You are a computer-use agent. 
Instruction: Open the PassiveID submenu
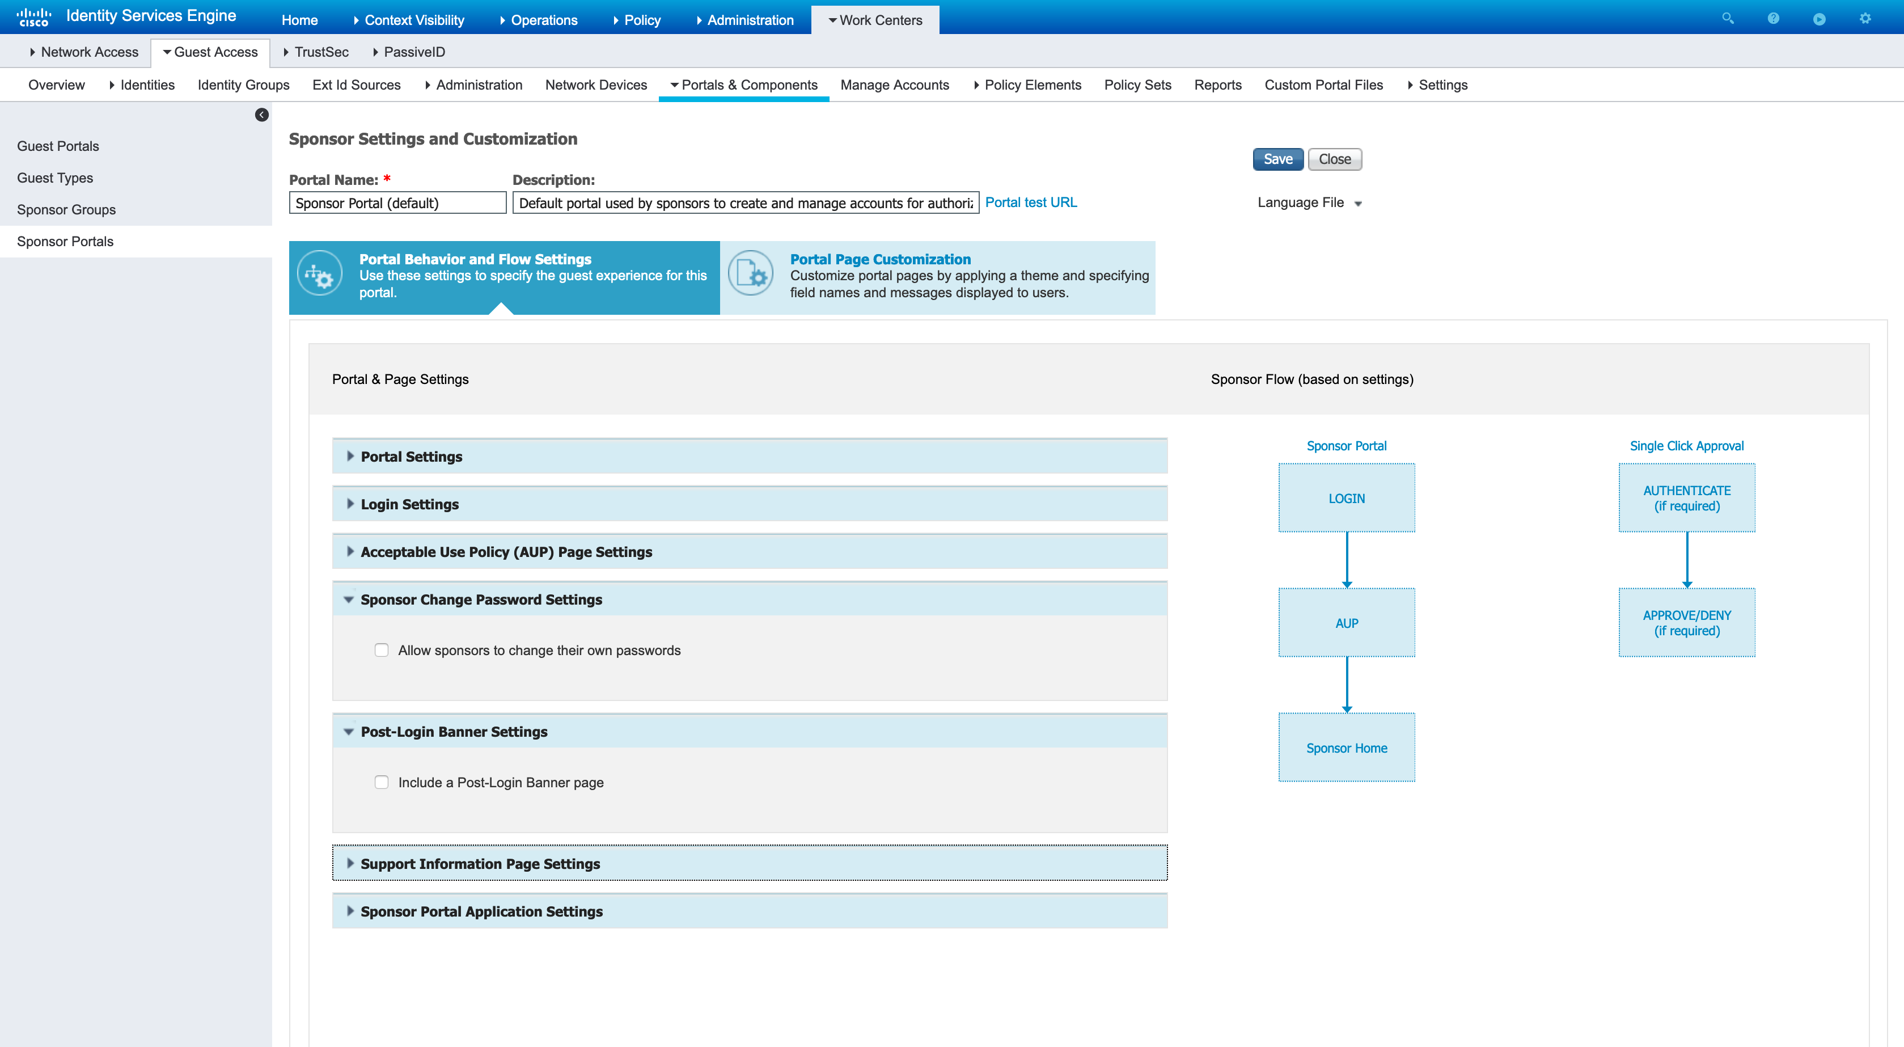pyautogui.click(x=409, y=52)
